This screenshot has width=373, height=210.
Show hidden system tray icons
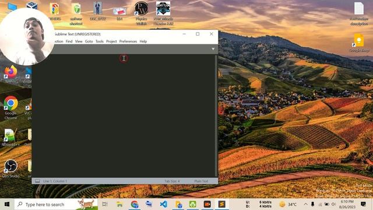(x=305, y=204)
